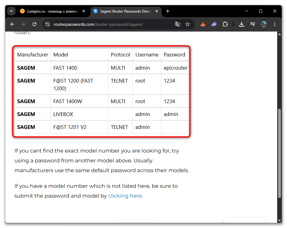Screen dimensions: 287x228
Task: Select the 'F@ST 1201 V2' model cell
Action: [x=79, y=127]
